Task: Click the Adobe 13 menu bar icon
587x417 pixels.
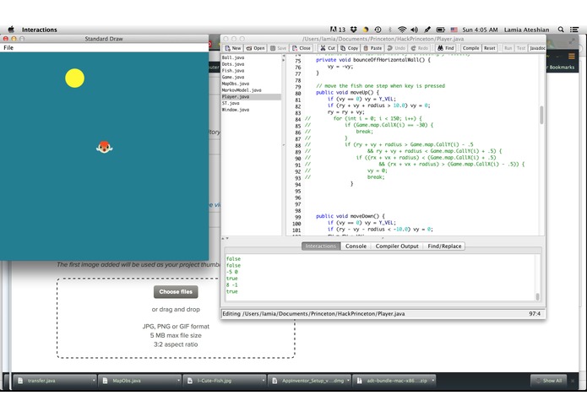Action: click(x=337, y=30)
